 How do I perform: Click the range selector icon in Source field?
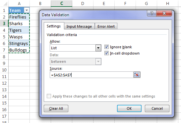(137, 75)
